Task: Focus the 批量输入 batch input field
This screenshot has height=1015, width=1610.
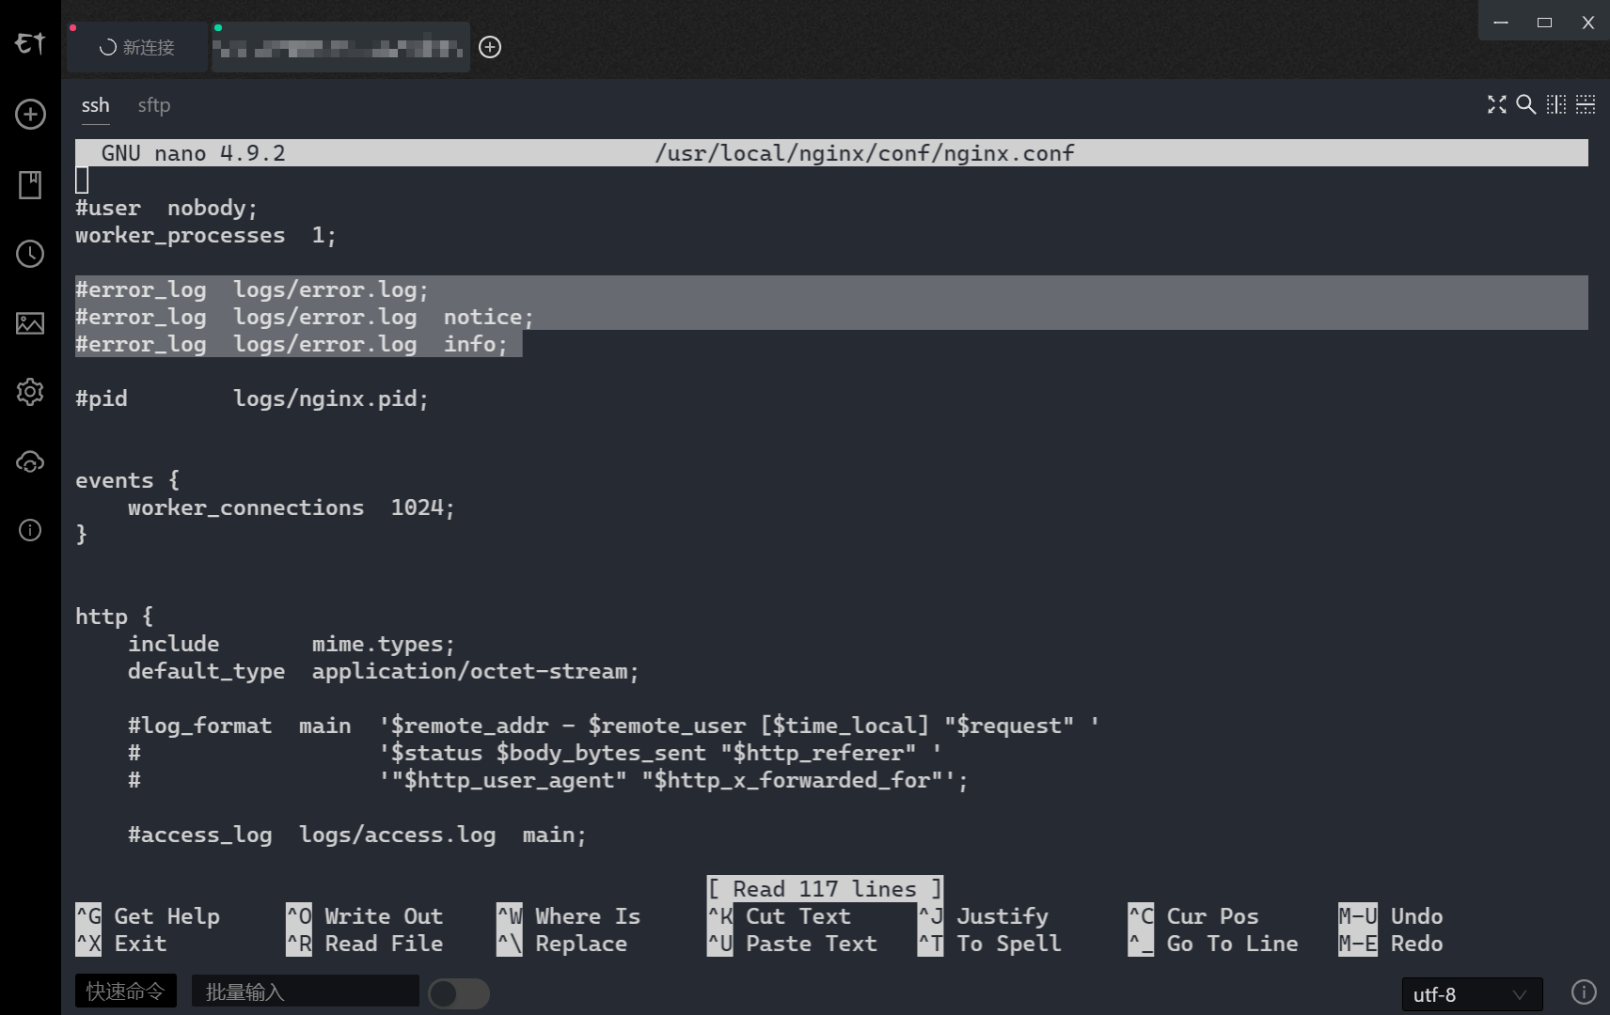Action: 306,992
